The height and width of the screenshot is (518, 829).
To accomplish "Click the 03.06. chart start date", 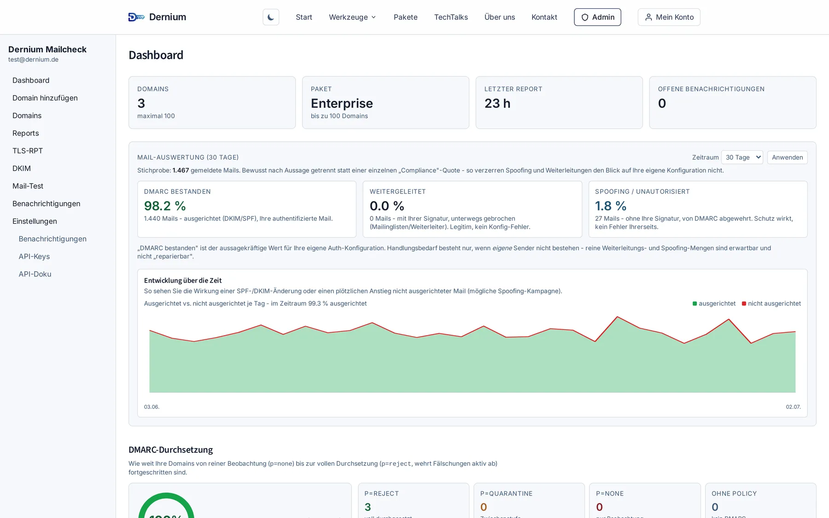I will click(x=152, y=407).
